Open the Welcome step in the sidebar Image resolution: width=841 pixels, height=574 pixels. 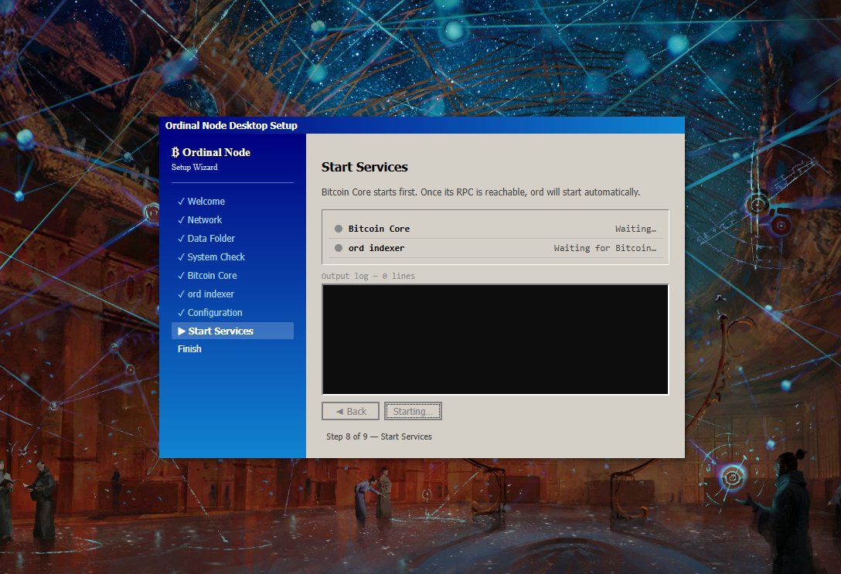pyautogui.click(x=232, y=202)
